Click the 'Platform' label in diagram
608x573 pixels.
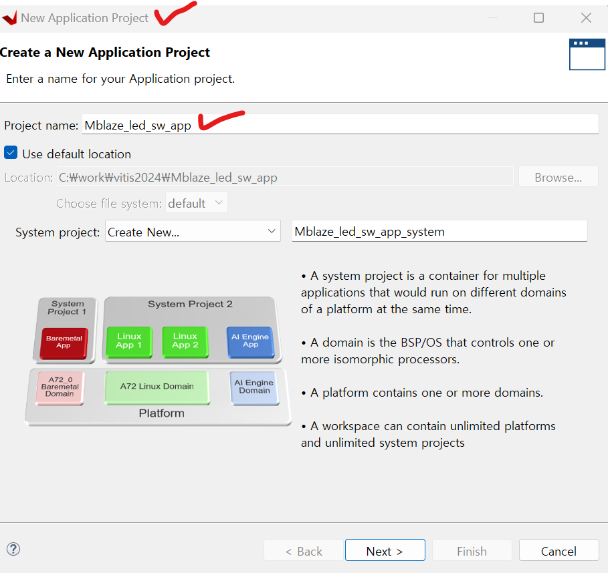pyautogui.click(x=162, y=413)
